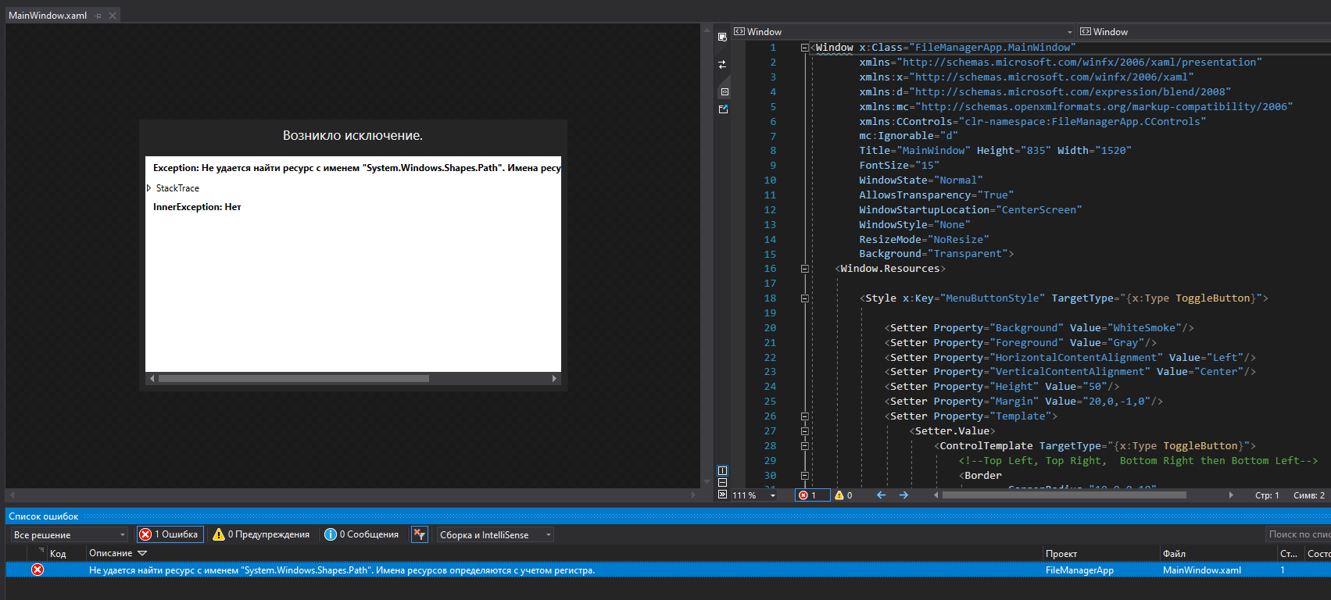Click the Список ошибок panel title
Viewport: 1331px width, 600px height.
tap(44, 516)
